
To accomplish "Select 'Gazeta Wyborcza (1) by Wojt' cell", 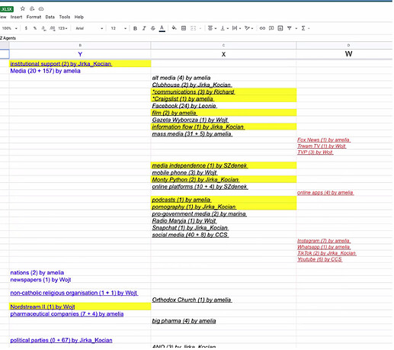I will (223, 120).
